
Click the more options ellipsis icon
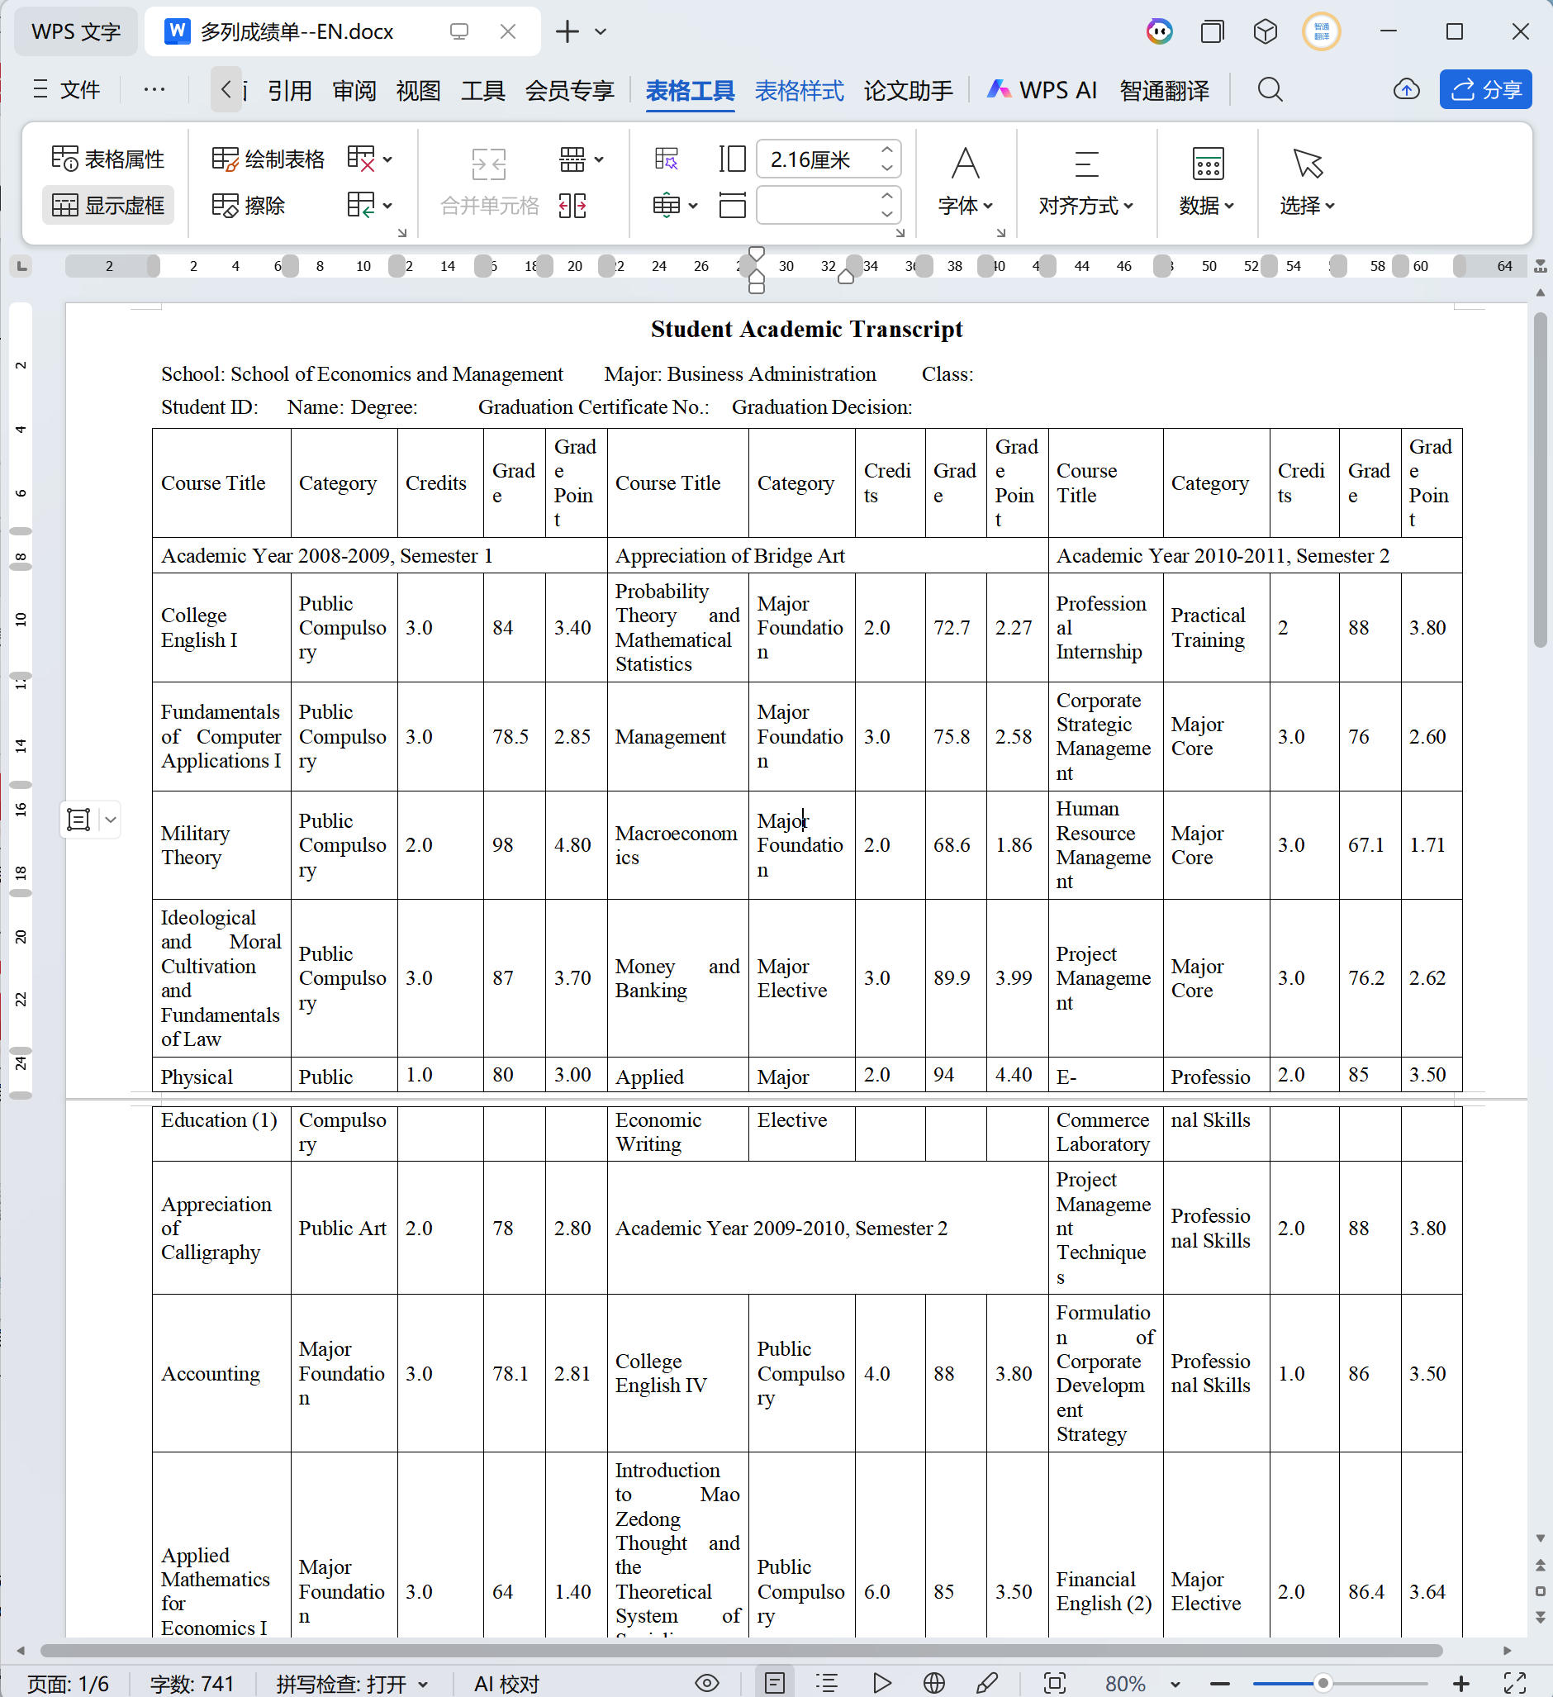pos(154,90)
